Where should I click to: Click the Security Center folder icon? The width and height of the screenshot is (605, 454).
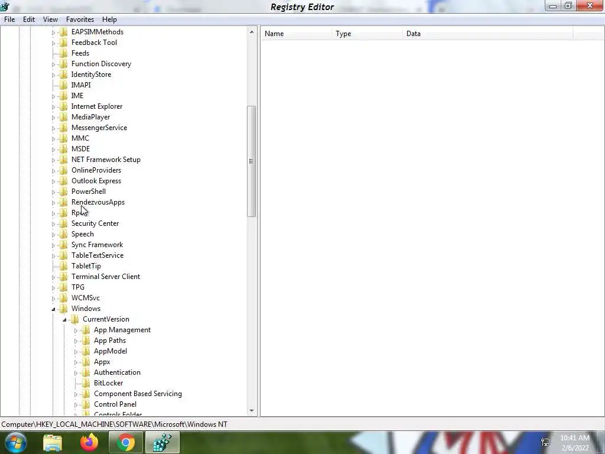(x=64, y=223)
